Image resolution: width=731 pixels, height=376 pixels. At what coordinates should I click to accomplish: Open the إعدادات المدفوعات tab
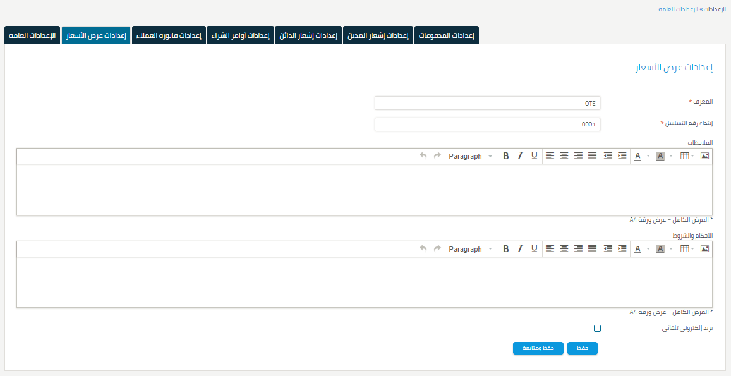[x=447, y=35]
